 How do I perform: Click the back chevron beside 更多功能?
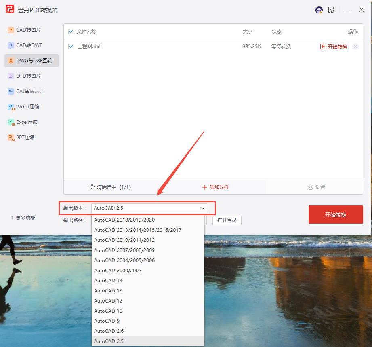point(12,218)
